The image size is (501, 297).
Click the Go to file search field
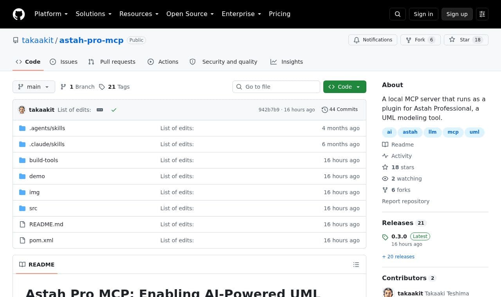tap(276, 87)
